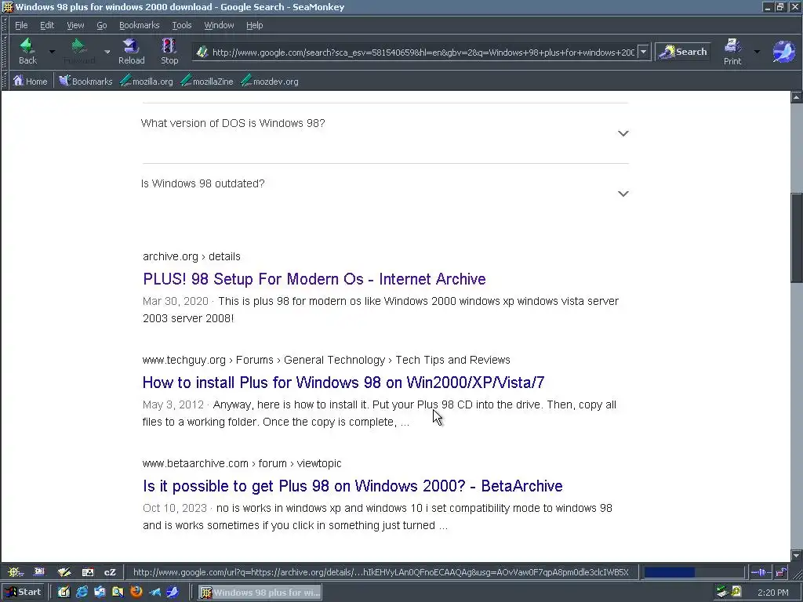
Task: Open the Print options dropdown arrow
Action: [757, 52]
